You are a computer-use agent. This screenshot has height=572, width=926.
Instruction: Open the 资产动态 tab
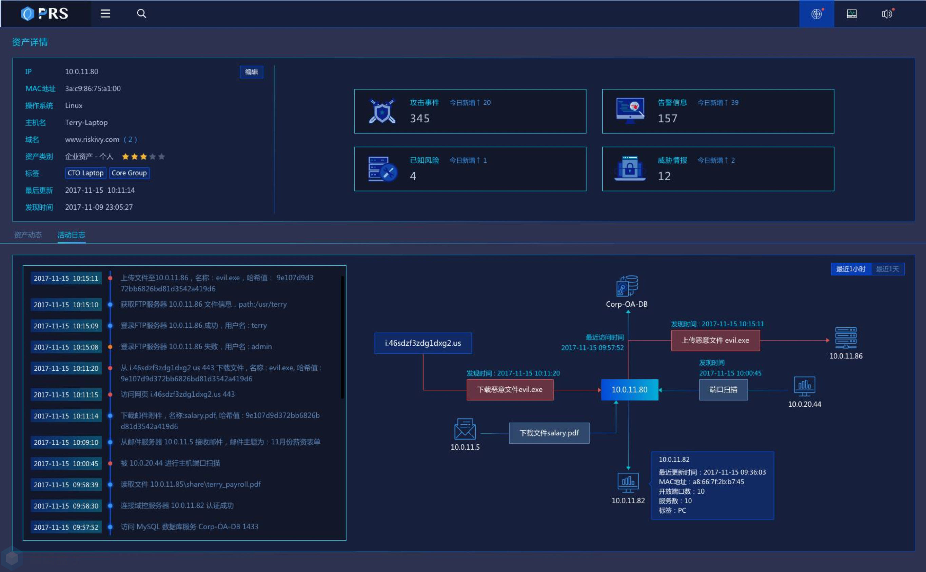(x=28, y=235)
